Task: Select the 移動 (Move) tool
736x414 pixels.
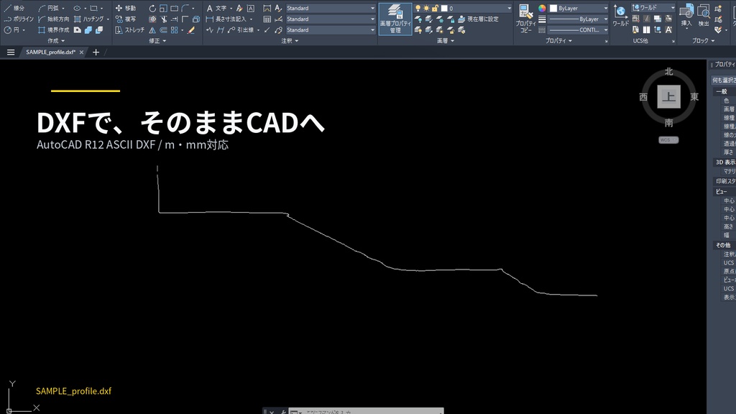Action: [125, 8]
